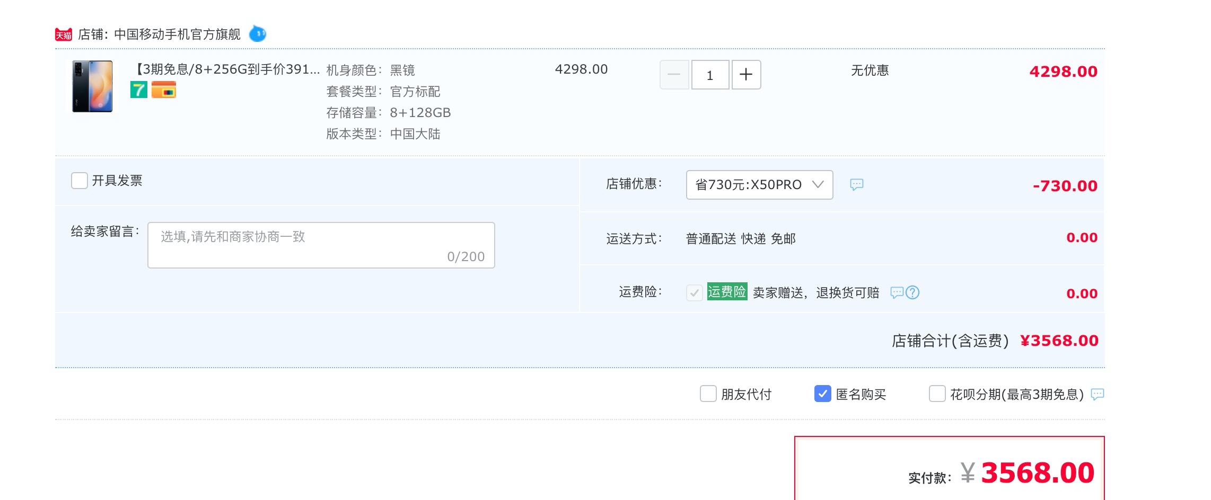
Task: Open the blue Wangwang chat icon next to store name
Action: coord(258,34)
